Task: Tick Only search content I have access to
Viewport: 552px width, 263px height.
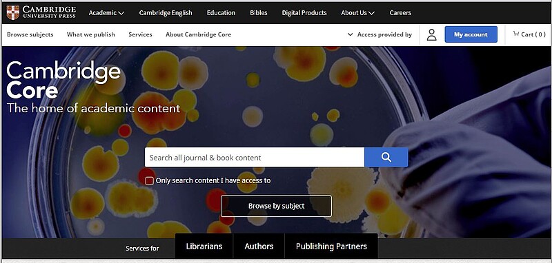Action: coord(149,181)
